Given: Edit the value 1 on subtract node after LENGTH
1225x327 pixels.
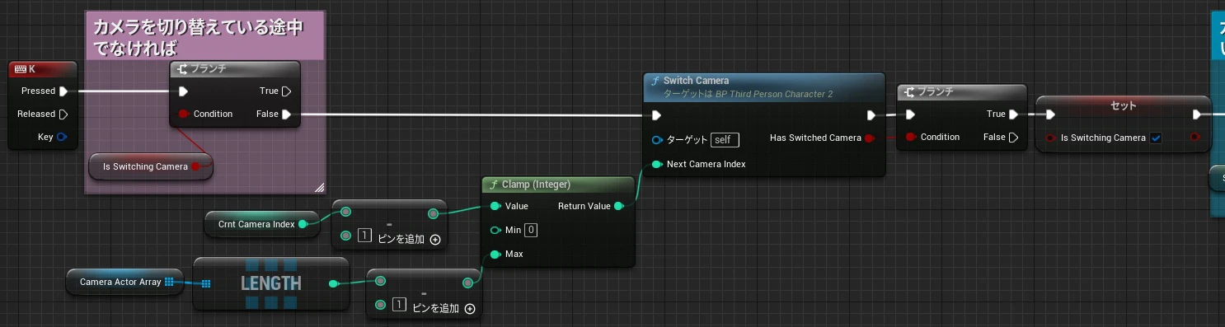Looking at the screenshot, I should coord(400,306).
